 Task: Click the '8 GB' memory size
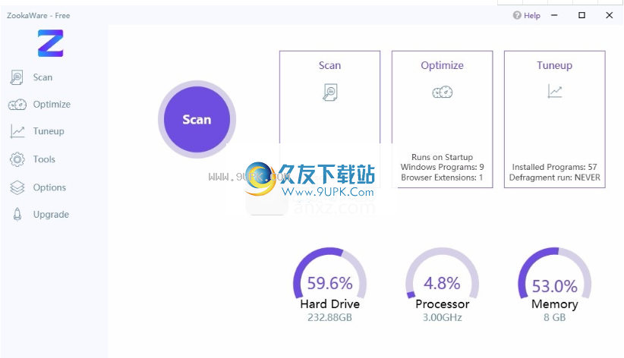[555, 318]
